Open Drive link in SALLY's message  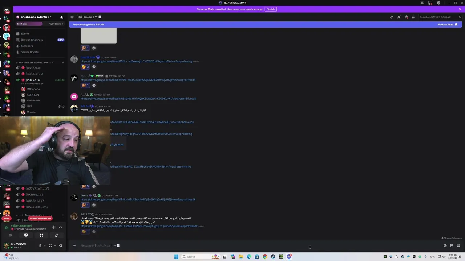(139, 226)
